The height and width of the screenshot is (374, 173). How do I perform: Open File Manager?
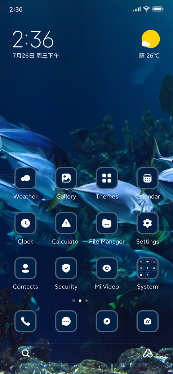pyautogui.click(x=107, y=223)
